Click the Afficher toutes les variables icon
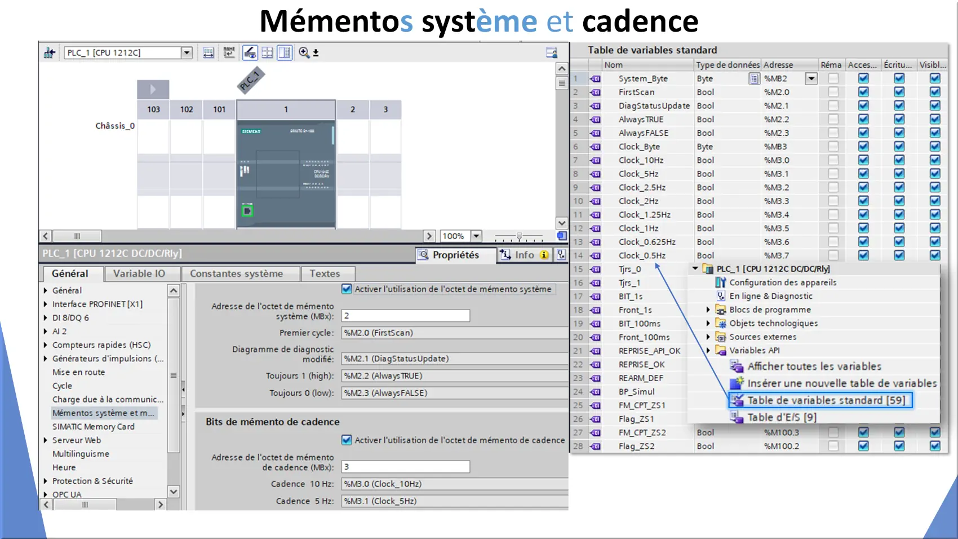958x539 pixels. [x=737, y=366]
